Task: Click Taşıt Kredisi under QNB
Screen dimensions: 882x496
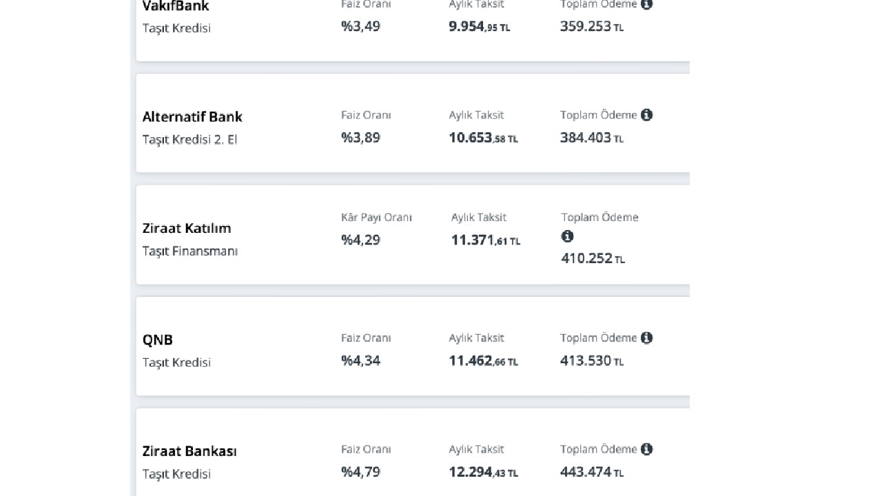Action: (176, 362)
